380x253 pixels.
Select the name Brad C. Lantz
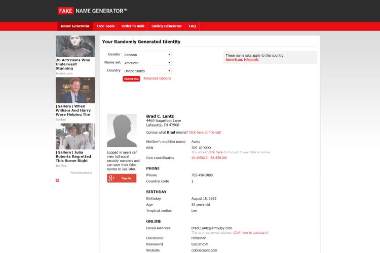coord(160,116)
